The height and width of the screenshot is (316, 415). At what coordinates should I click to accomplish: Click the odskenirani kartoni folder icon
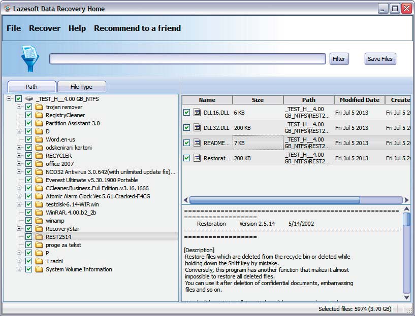pyautogui.click(x=39, y=148)
